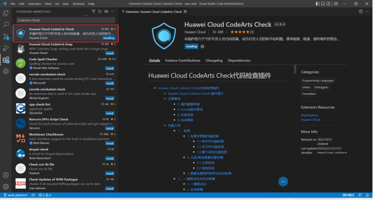Install Rencore SPFx Script Check extension
Image resolution: width=373 pixels, height=200 pixels.
[109, 128]
